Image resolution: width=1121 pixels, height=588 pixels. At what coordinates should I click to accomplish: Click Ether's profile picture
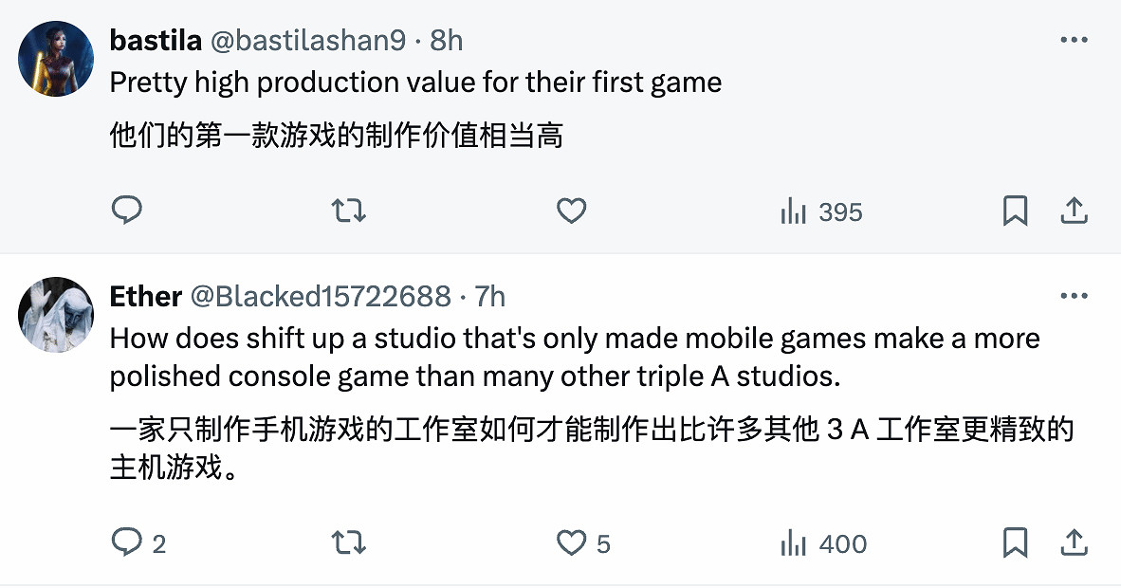click(x=56, y=313)
